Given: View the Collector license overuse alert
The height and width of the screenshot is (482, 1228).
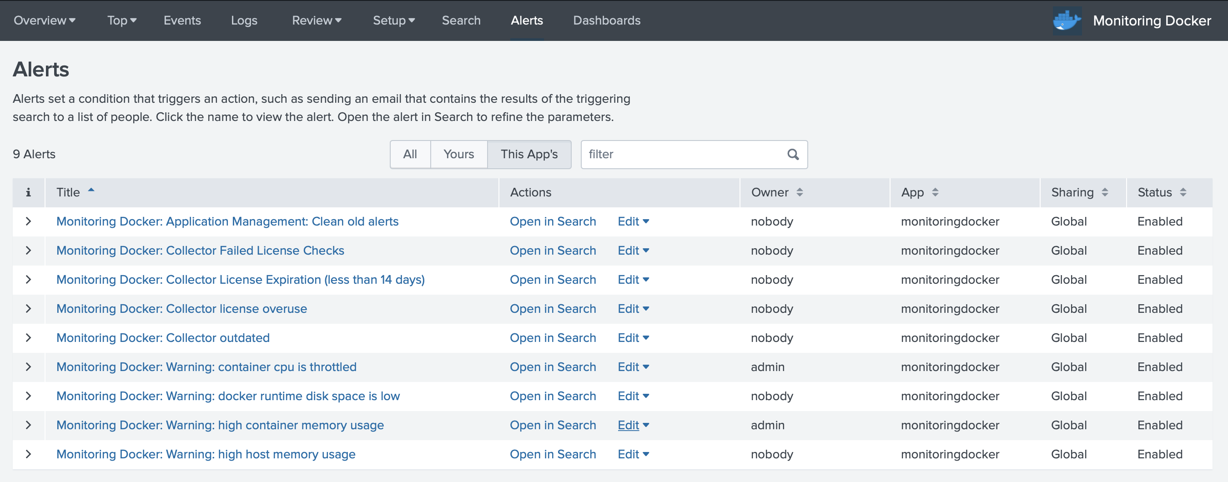Looking at the screenshot, I should [181, 308].
